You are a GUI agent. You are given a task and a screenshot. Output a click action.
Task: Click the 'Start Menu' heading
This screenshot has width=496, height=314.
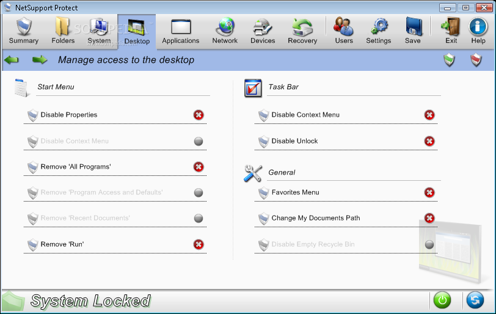pyautogui.click(x=56, y=87)
